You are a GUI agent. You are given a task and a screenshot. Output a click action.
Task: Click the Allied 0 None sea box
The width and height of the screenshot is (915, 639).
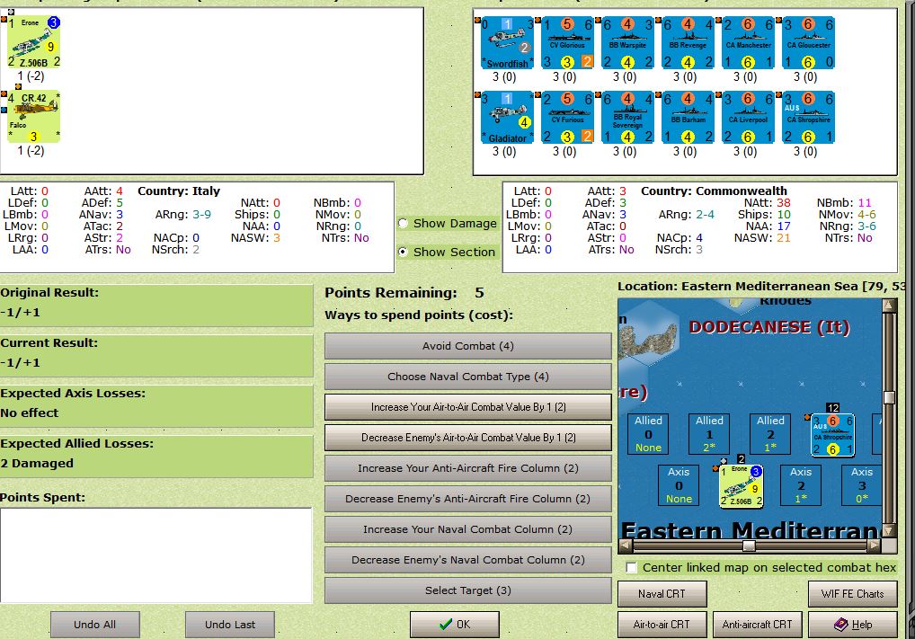tap(648, 433)
